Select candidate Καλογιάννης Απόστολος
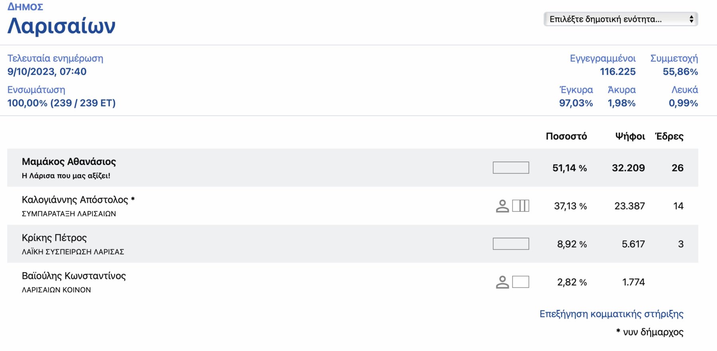This screenshot has width=717, height=351. 75,200
